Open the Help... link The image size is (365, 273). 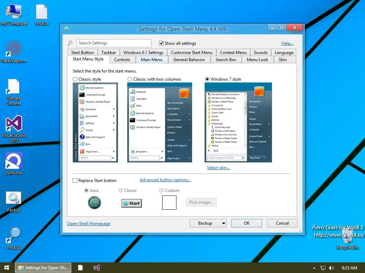(x=288, y=43)
